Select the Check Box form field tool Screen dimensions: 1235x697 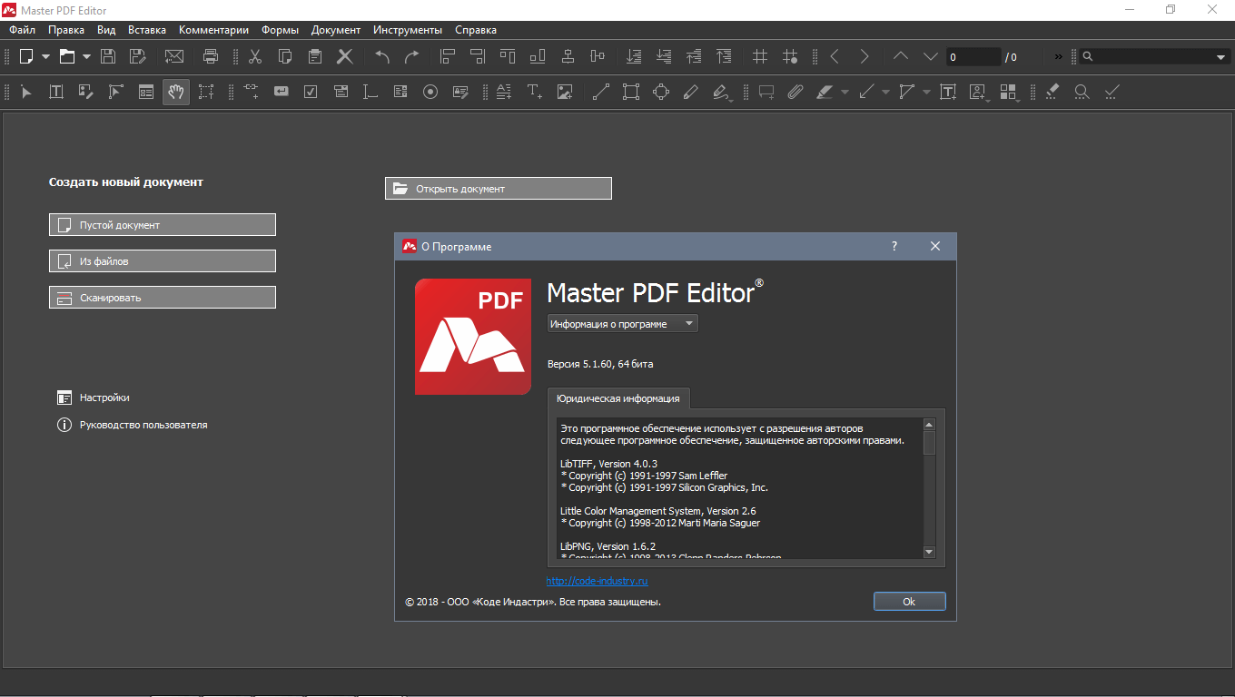coord(311,92)
